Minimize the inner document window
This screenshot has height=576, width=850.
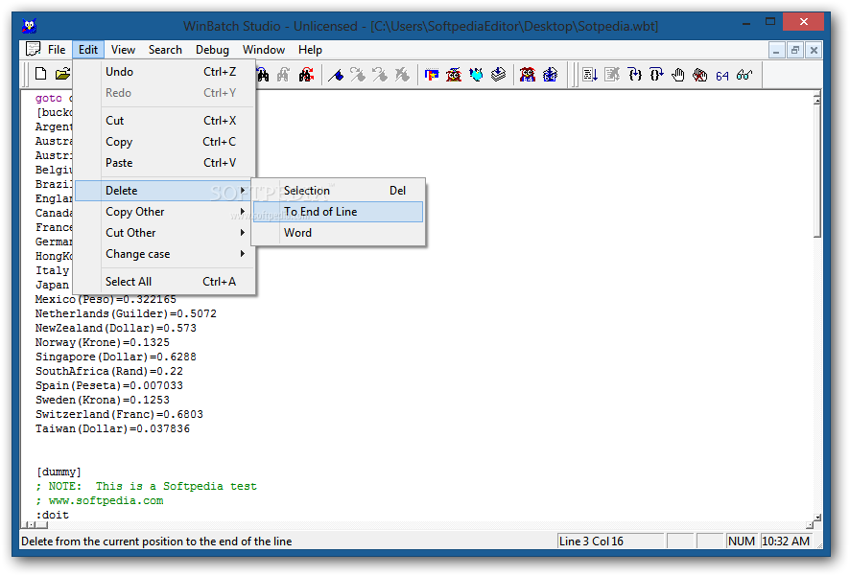point(776,51)
